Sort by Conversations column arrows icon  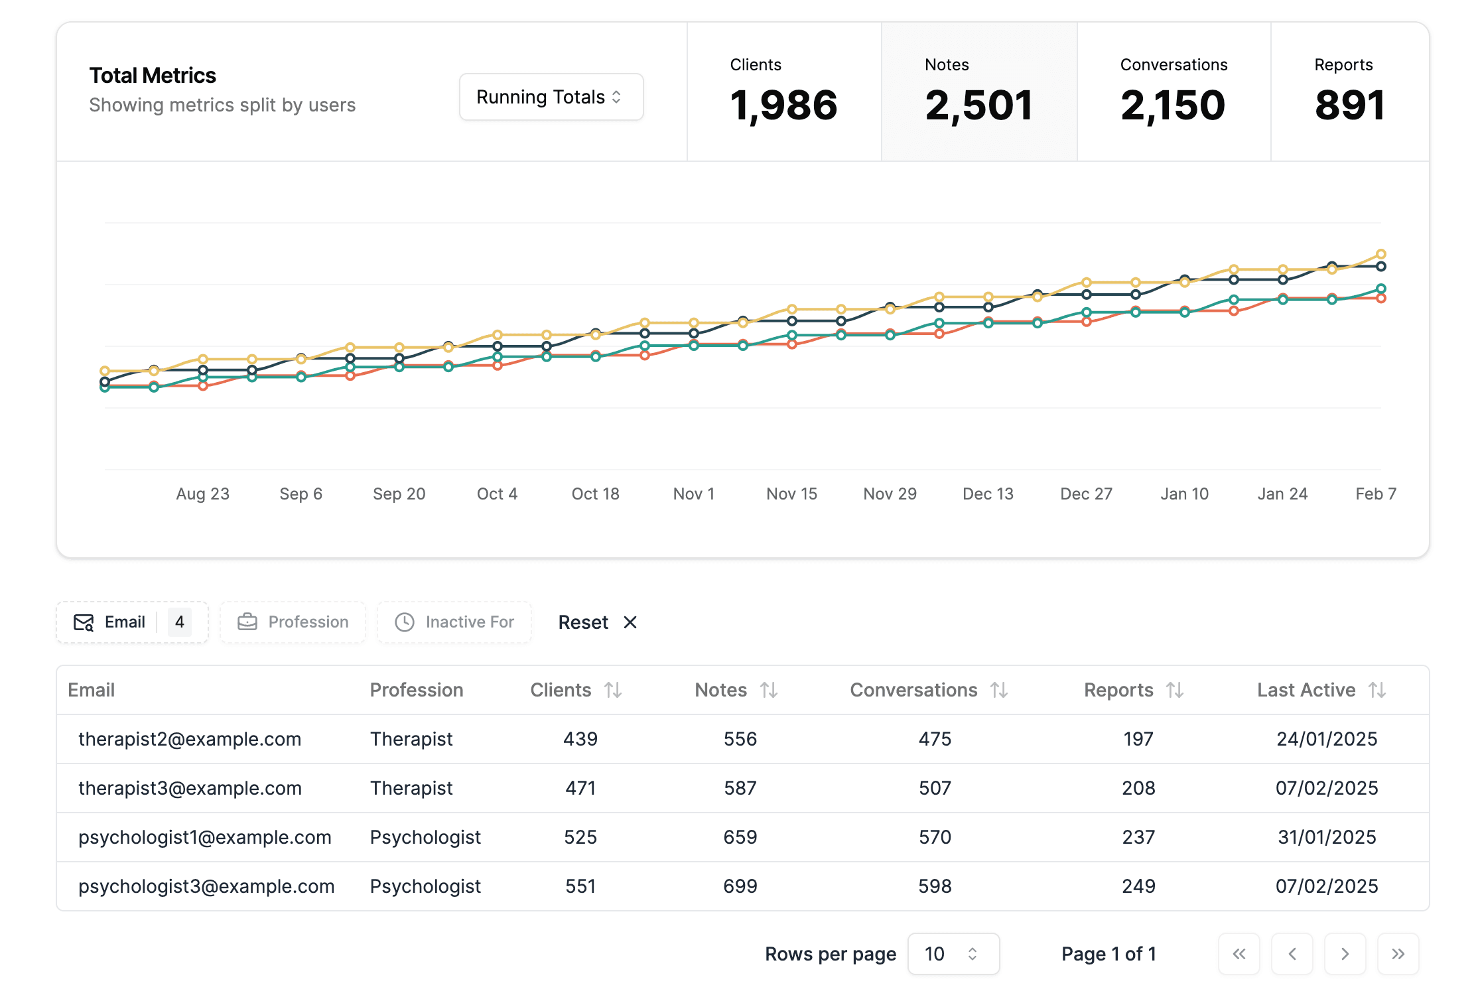click(999, 690)
